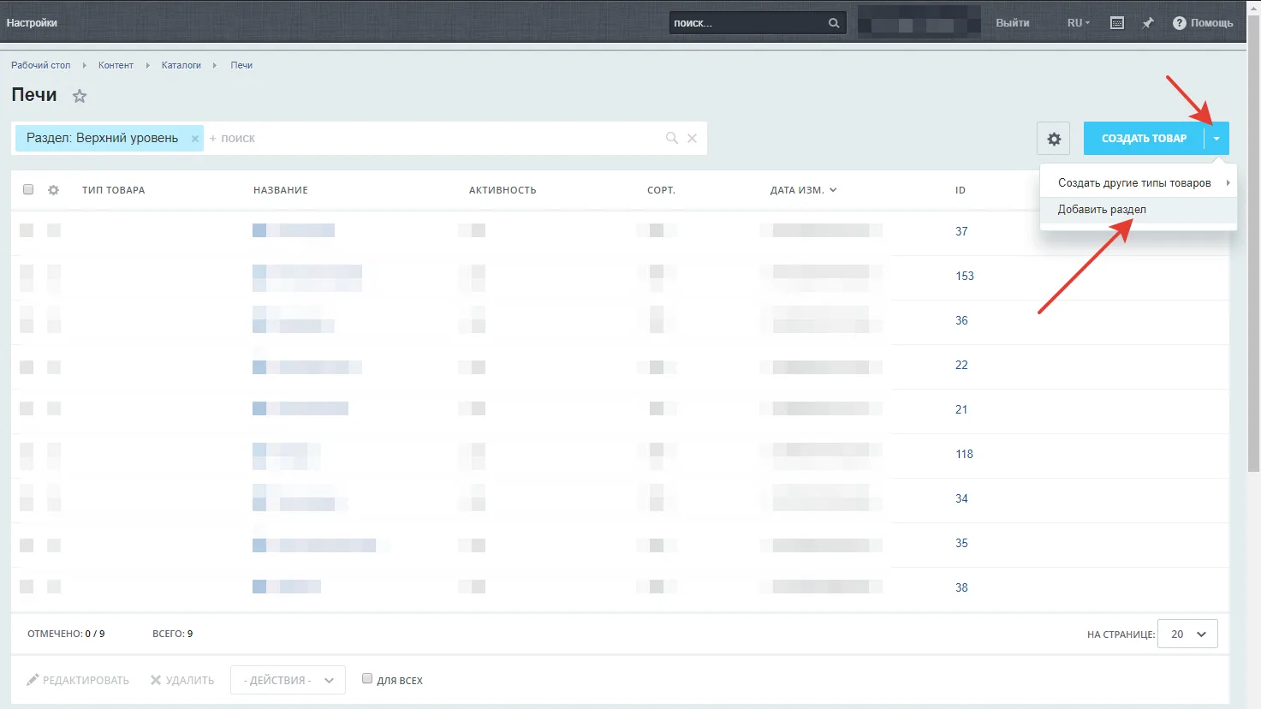This screenshot has width=1261, height=709.
Task: Open the Каталоги breadcrumb link
Action: tap(181, 65)
